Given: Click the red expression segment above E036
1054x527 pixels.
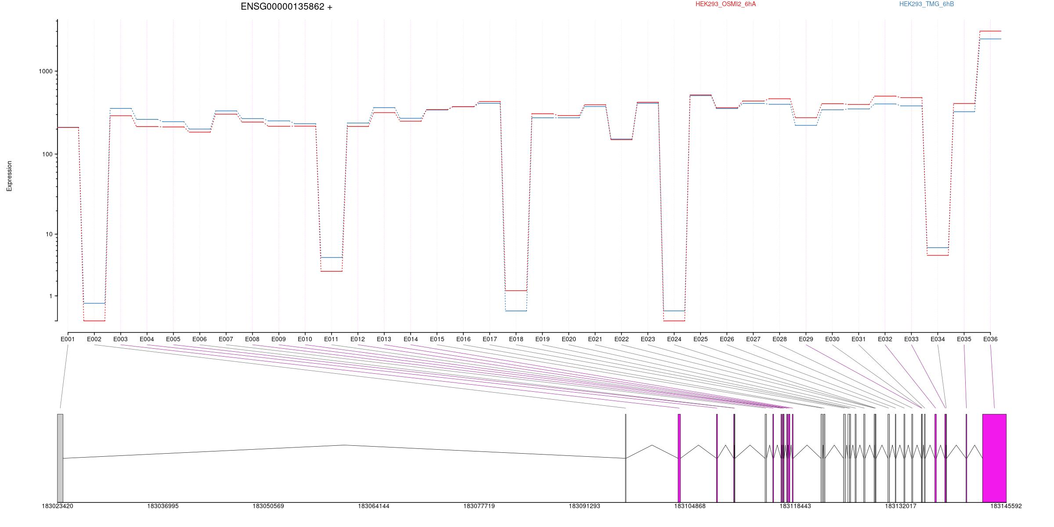Looking at the screenshot, I should pos(990,31).
